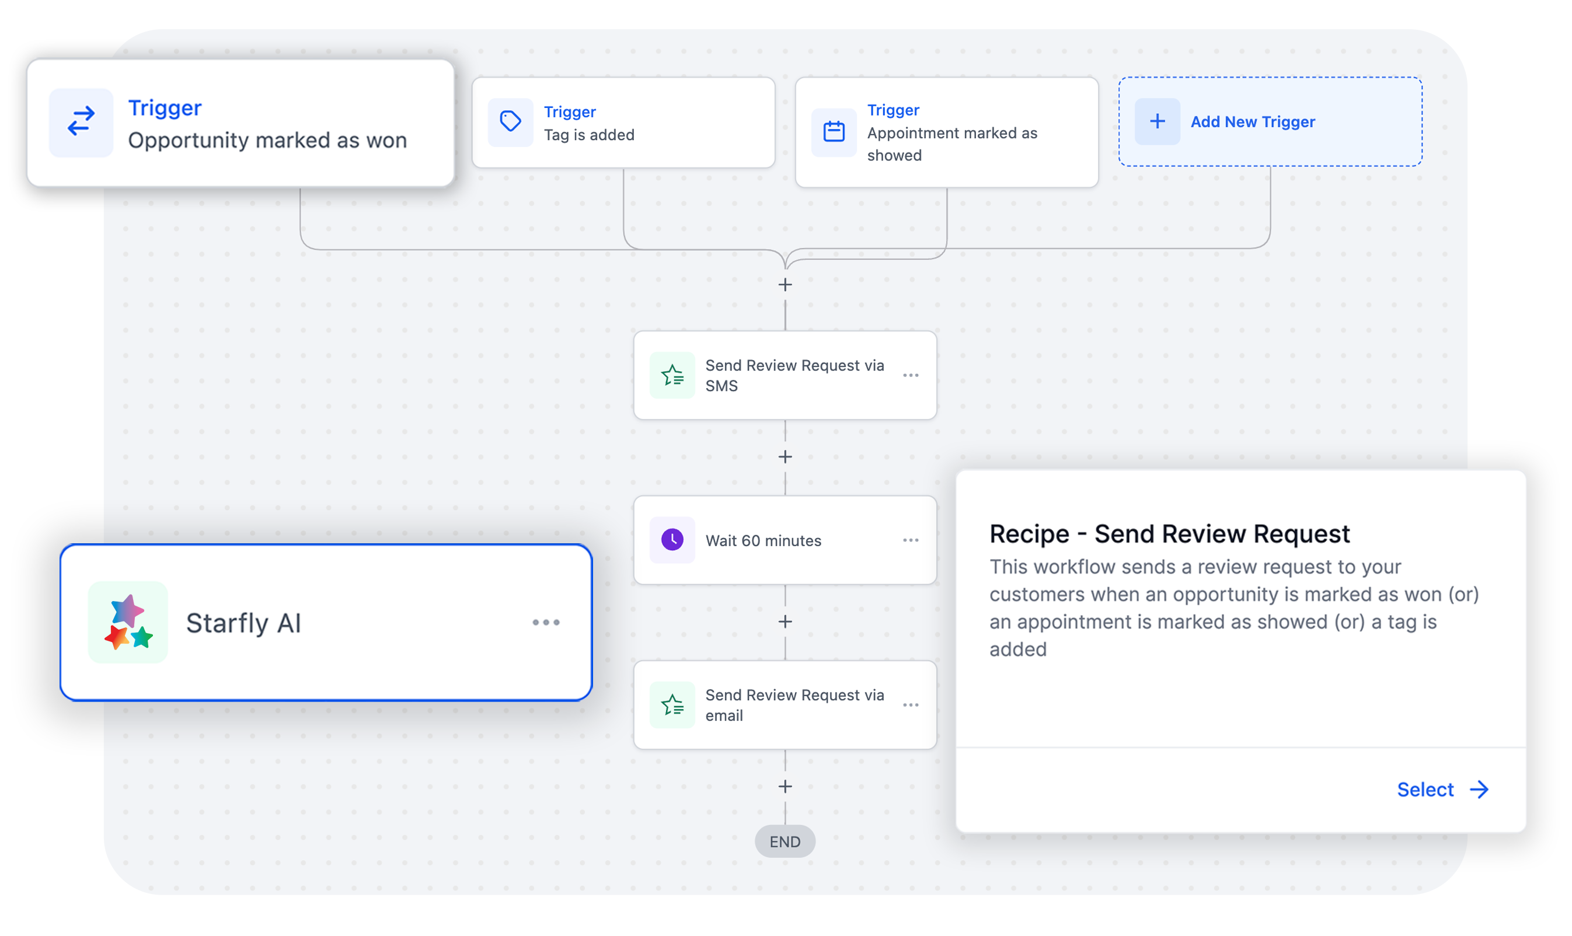Click the Starfly AI colorful stars icon

128,623
